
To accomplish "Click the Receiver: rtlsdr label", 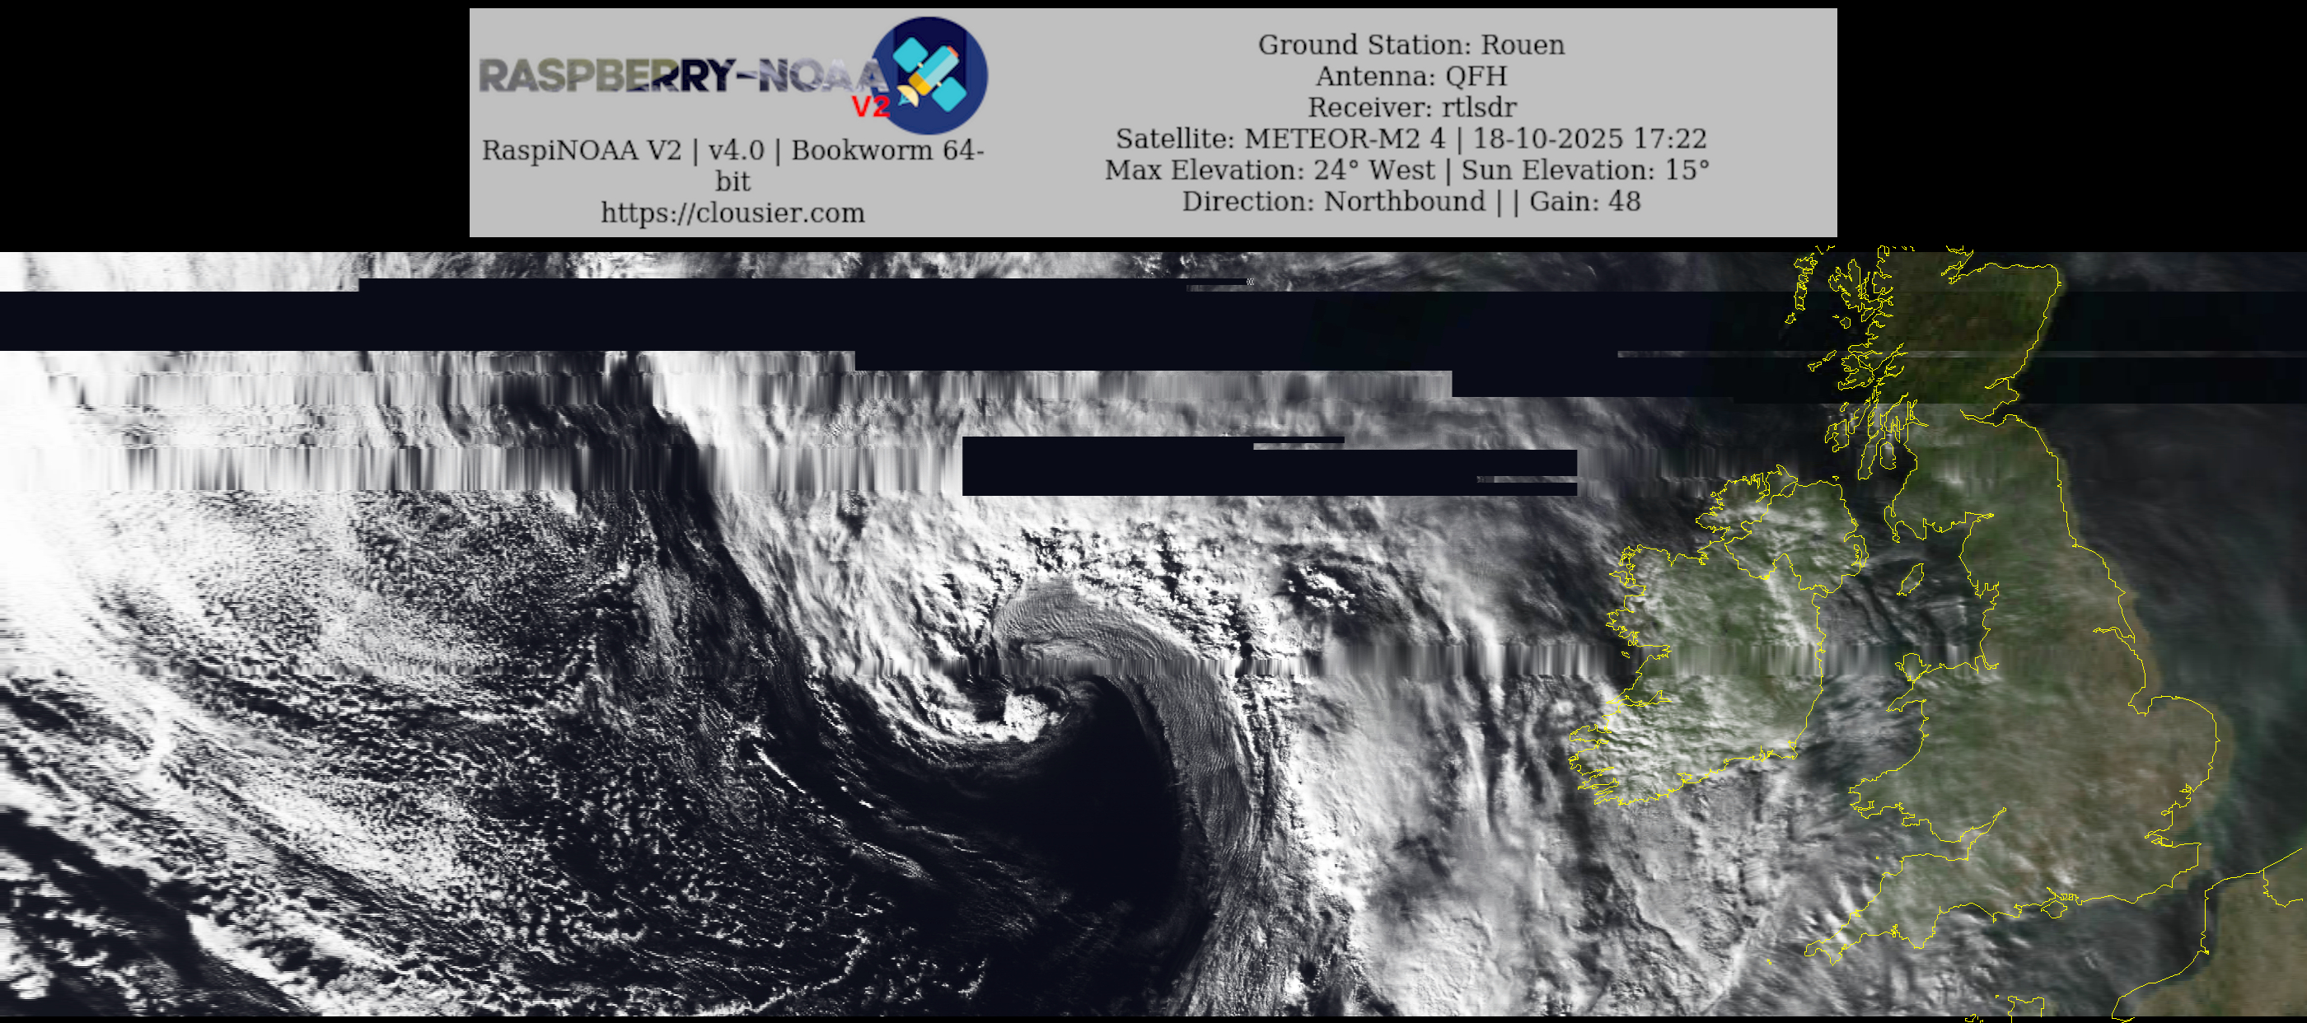I will point(1411,107).
